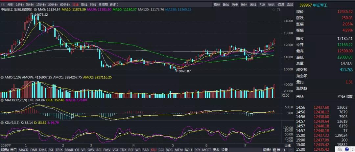Click the 历史 history button
355x152 pixels.
point(235,5)
